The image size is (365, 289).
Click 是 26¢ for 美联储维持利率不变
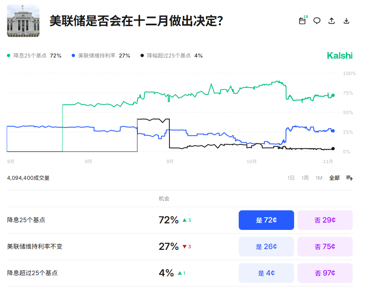point(266,247)
